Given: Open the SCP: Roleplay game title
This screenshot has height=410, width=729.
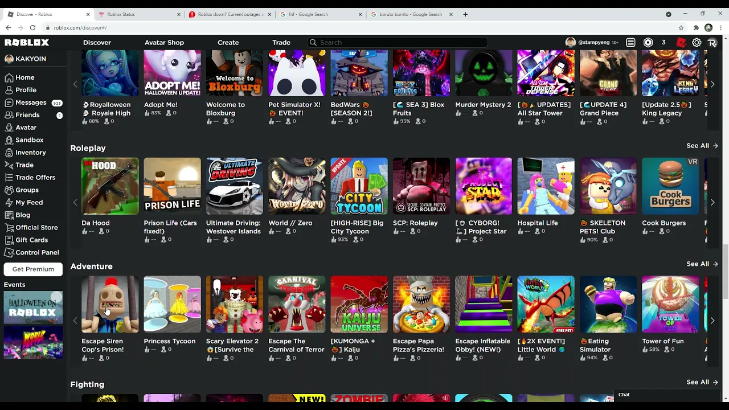Looking at the screenshot, I should tap(415, 223).
